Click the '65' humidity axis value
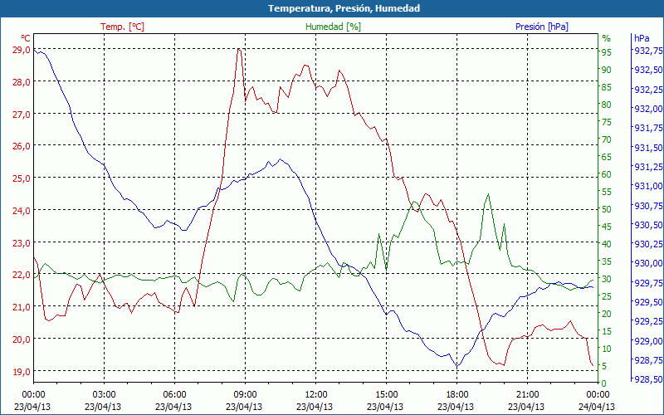Screen dimensions: 664x415 [x=607, y=157]
